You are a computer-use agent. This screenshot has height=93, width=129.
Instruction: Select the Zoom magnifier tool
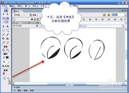7,50
